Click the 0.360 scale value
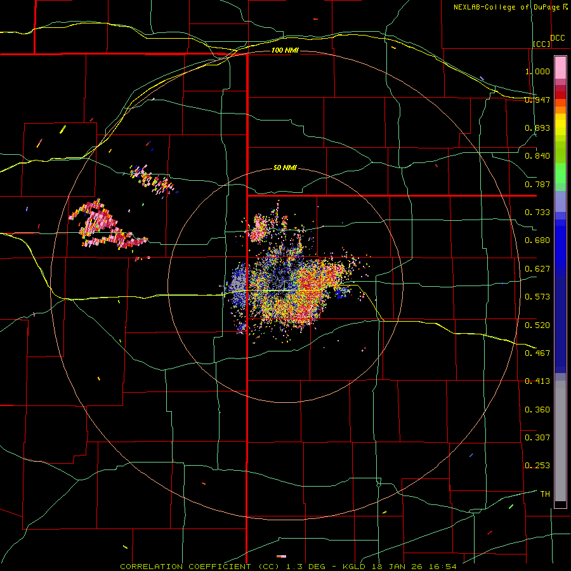This screenshot has width=571, height=571. coord(537,410)
